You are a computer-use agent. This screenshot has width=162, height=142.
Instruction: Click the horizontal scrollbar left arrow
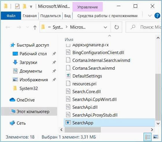click(x=62, y=130)
